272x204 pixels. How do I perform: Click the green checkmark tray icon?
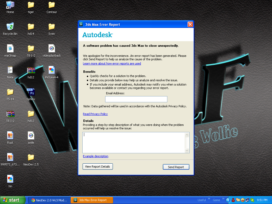(x=252, y=200)
